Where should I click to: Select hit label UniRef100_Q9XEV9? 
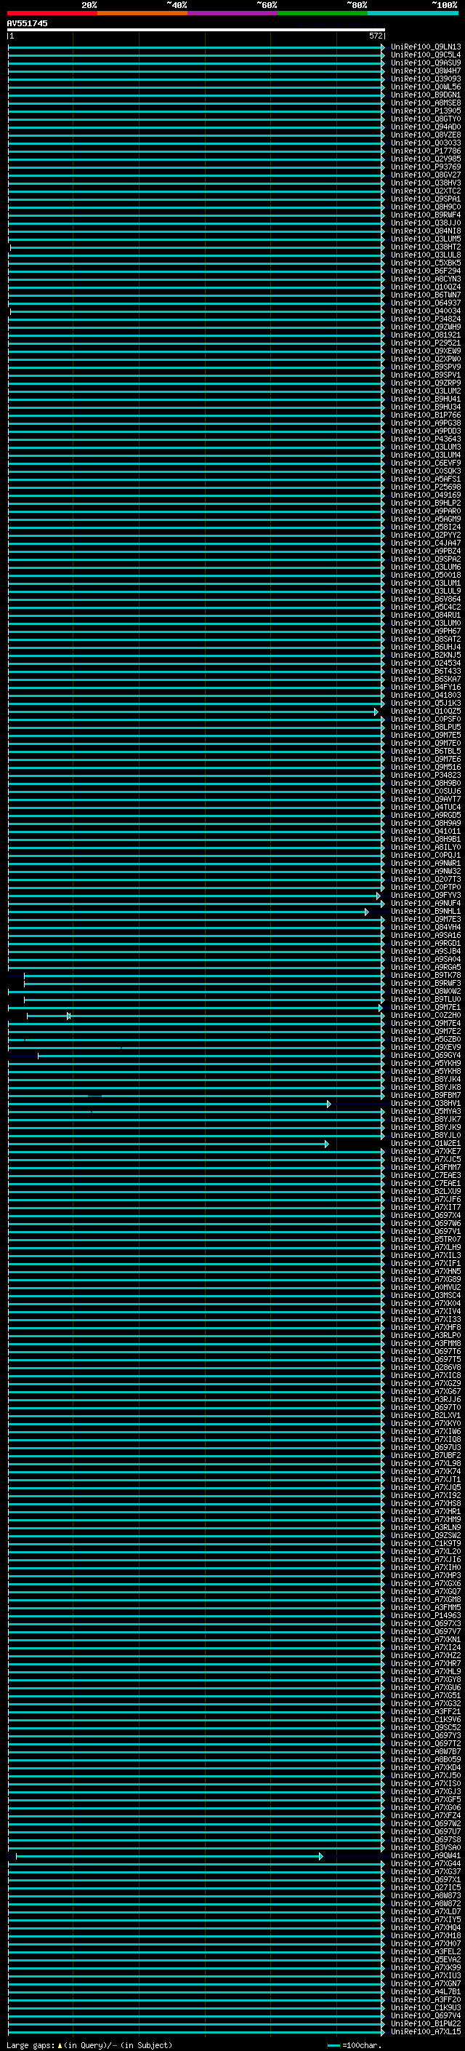[426, 1048]
